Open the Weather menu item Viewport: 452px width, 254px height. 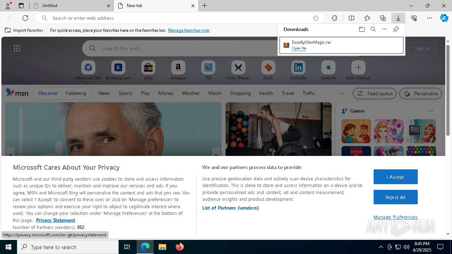coord(191,93)
